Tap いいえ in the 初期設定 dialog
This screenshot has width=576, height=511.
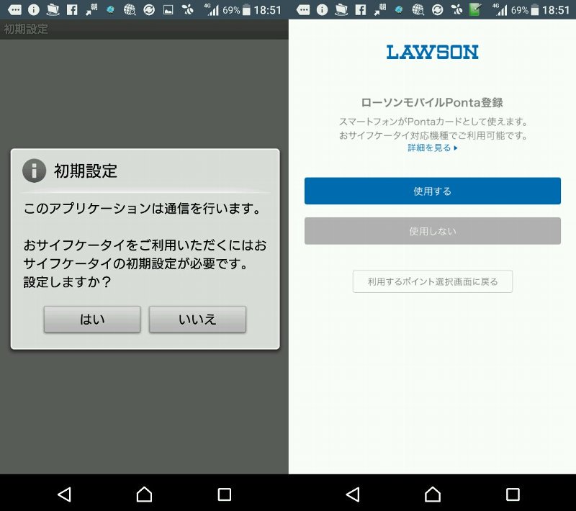pyautogui.click(x=197, y=320)
